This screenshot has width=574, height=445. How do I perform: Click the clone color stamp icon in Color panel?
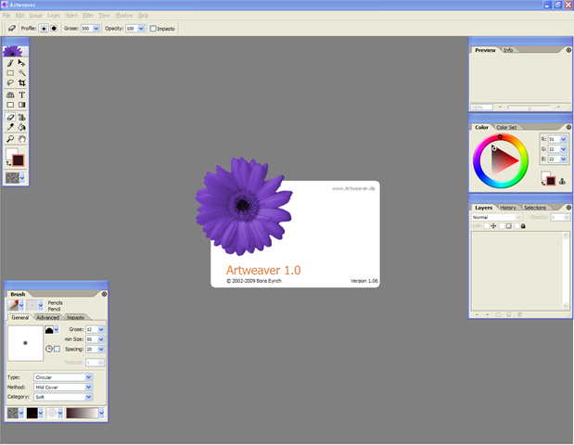click(x=562, y=181)
